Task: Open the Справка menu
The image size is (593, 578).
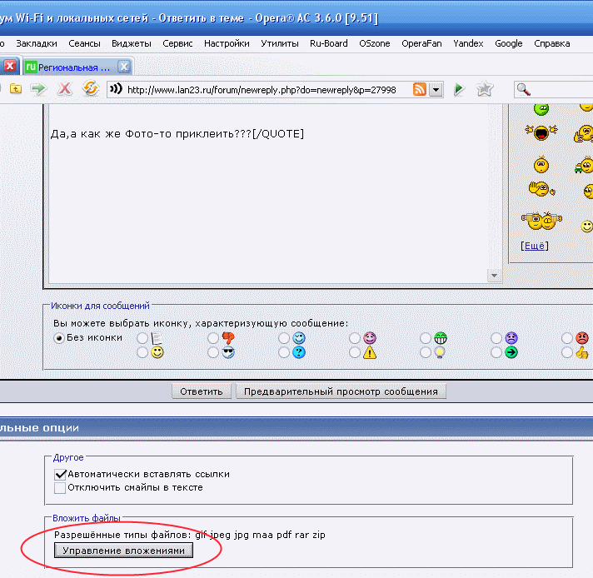Action: tap(552, 43)
